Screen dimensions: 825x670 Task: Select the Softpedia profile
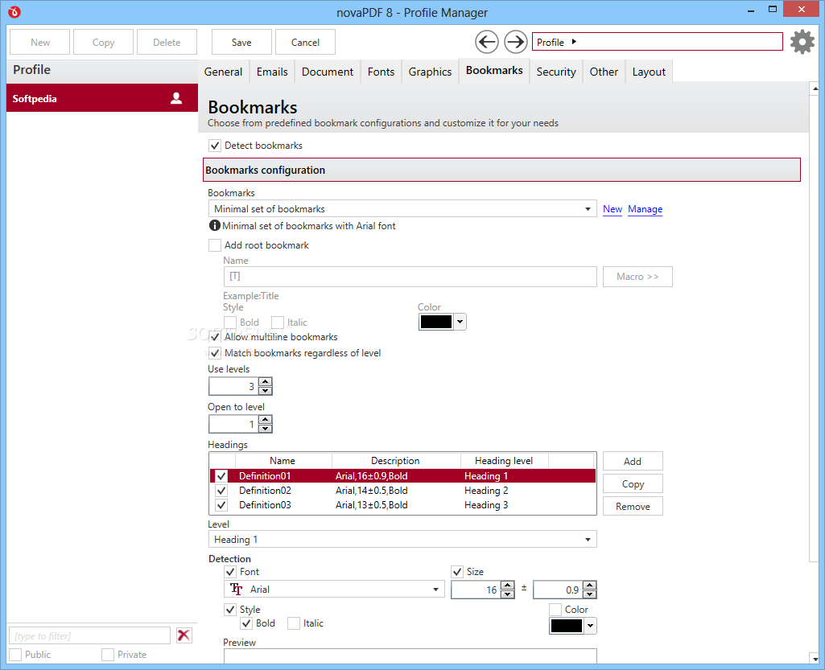pyautogui.click(x=102, y=98)
